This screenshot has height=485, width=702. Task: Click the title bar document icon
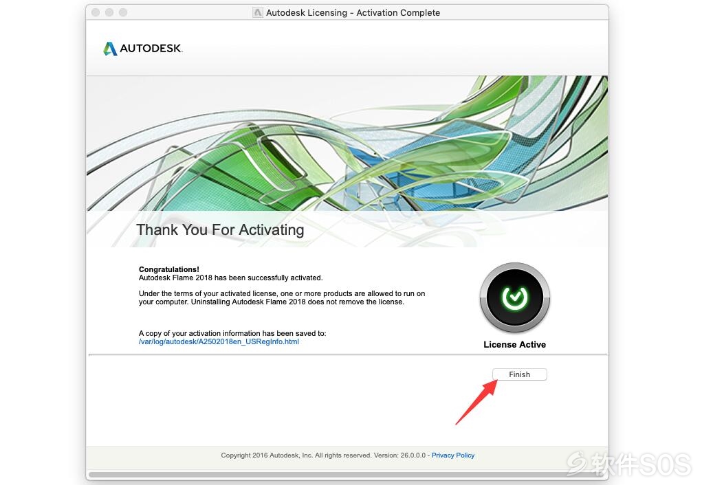(x=257, y=12)
